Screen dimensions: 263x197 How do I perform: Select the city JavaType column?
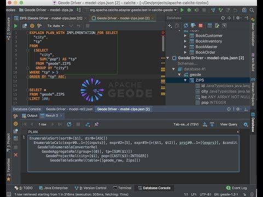coord(223,91)
